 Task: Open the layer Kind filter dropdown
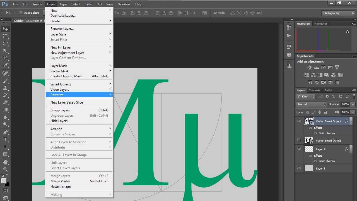[306, 97]
